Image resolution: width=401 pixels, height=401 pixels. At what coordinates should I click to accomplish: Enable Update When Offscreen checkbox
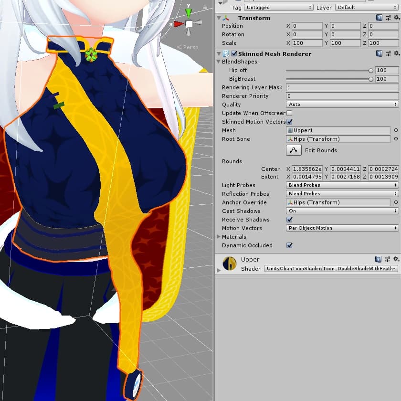point(289,113)
